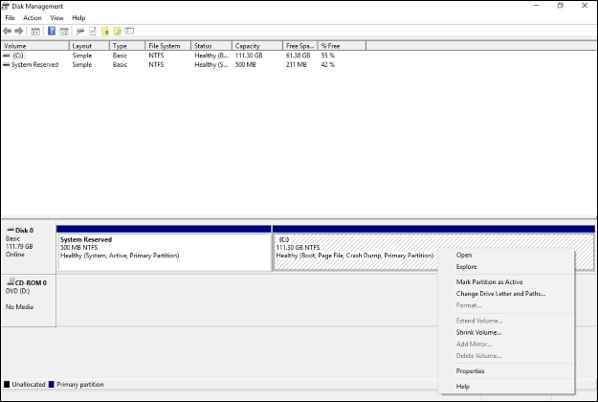Image resolution: width=598 pixels, height=402 pixels.
Task: Click the checkmark document toolbar icon
Action: click(93, 32)
